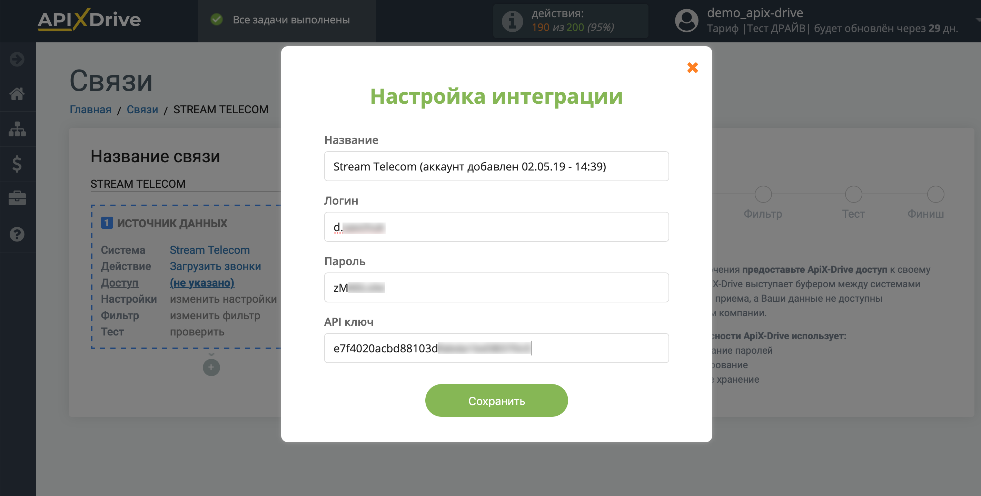The image size is (981, 496).
Task: Go to Связи breadcrumb link
Action: coord(142,110)
